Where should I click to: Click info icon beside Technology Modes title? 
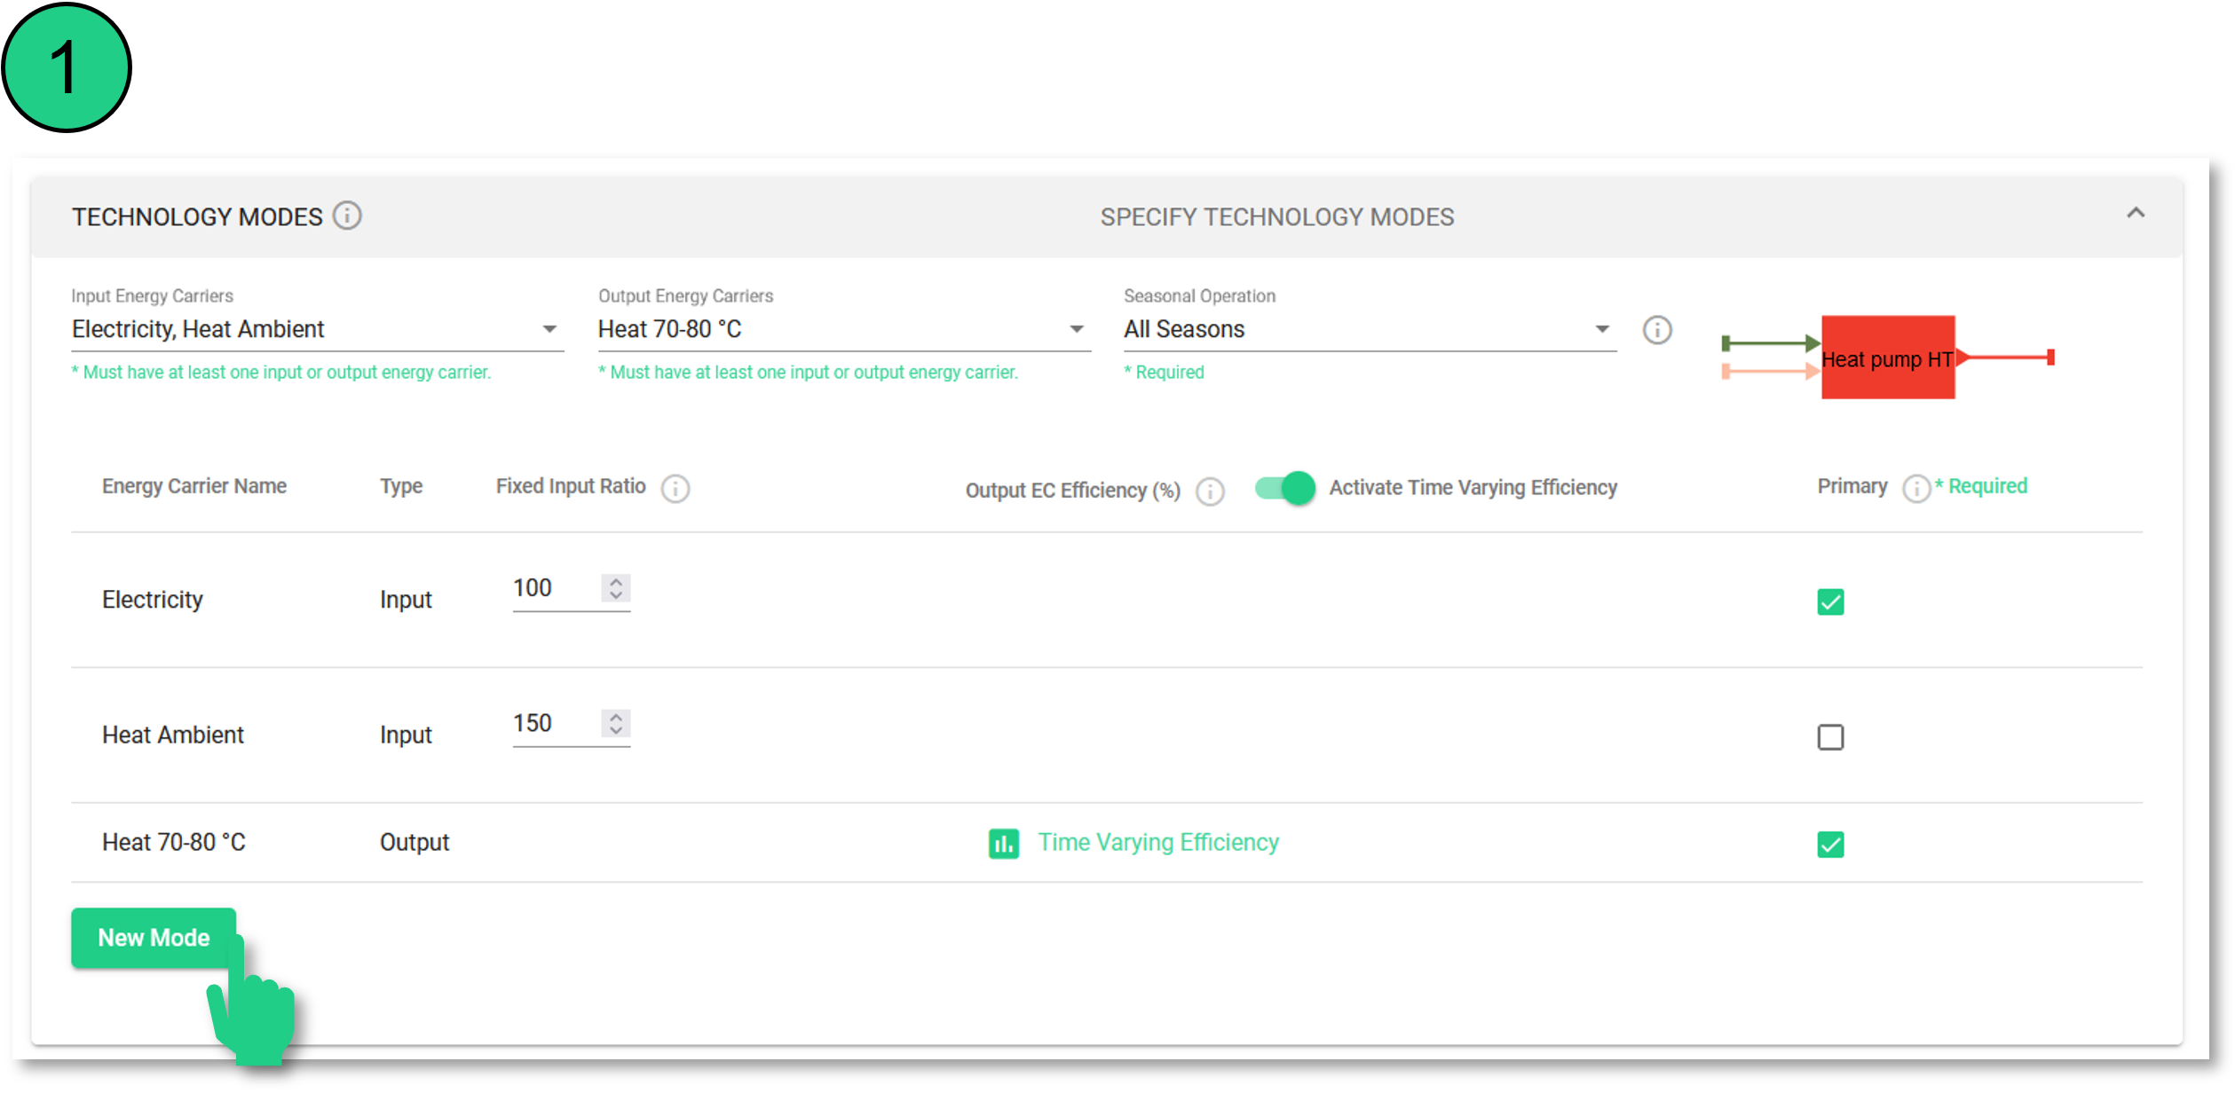[347, 216]
